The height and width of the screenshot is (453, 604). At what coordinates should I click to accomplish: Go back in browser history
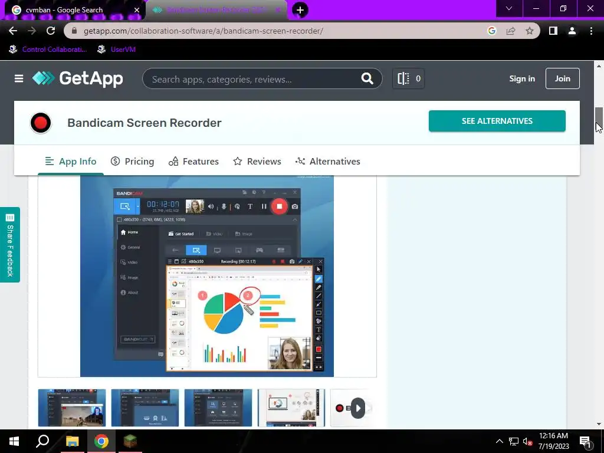pos(13,31)
